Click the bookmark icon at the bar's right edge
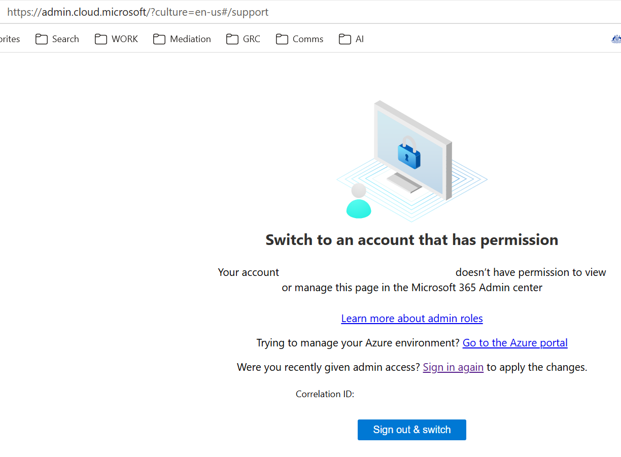621x457 pixels. [x=616, y=39]
